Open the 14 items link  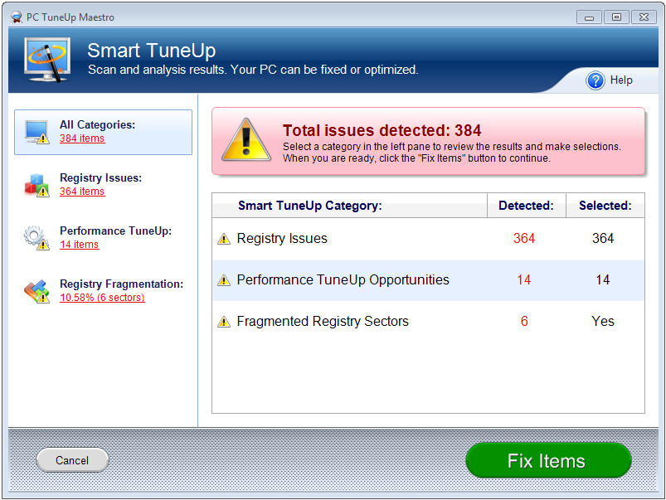click(80, 245)
